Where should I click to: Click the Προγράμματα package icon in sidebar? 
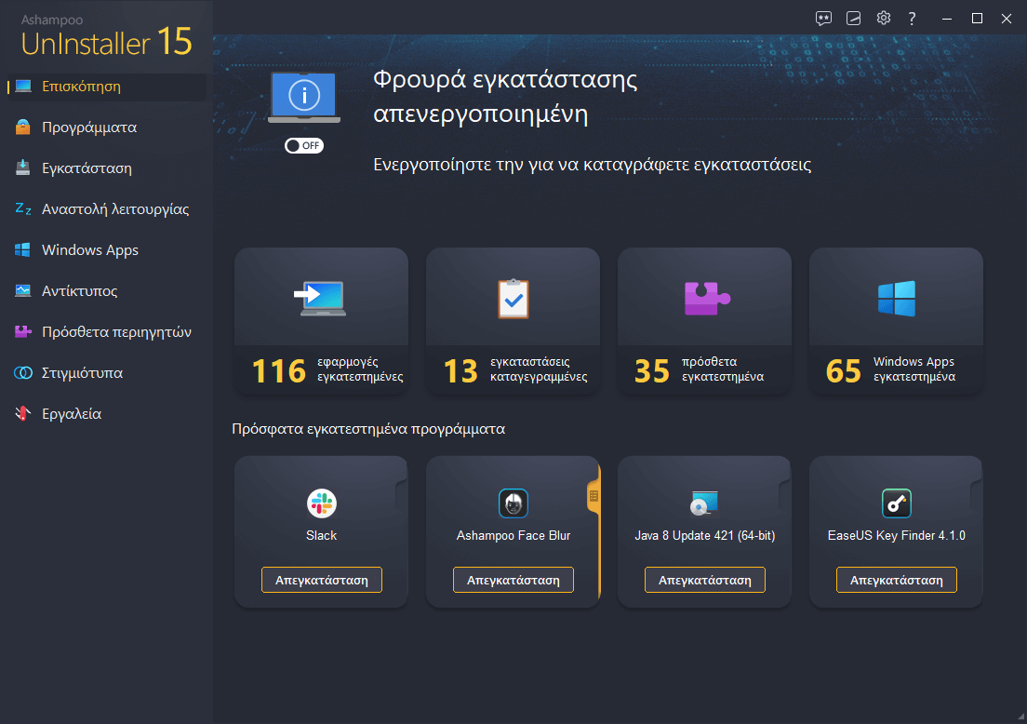pos(23,127)
